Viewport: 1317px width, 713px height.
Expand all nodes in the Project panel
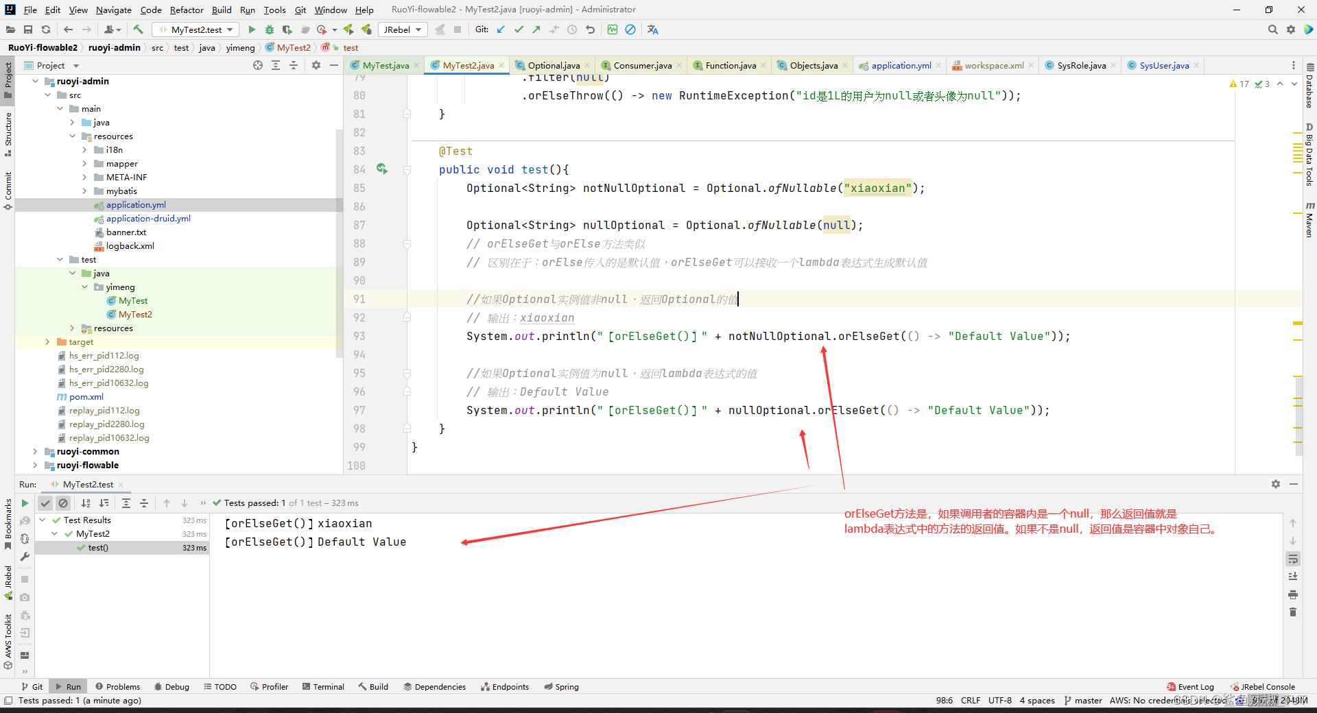pos(276,65)
